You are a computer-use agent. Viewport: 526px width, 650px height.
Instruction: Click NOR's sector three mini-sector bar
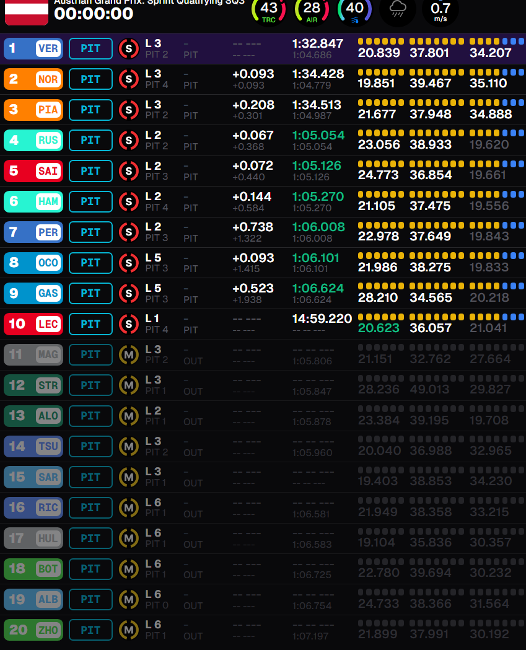pos(497,72)
